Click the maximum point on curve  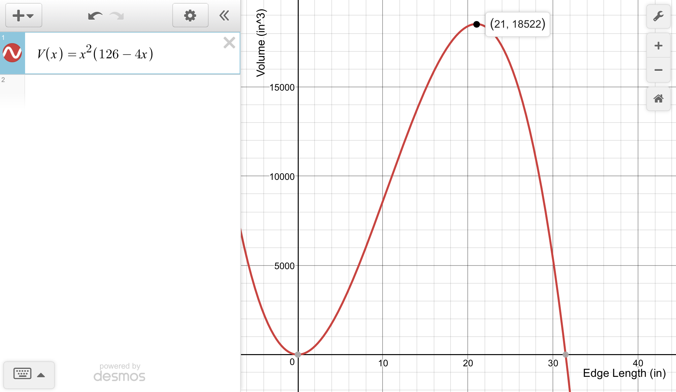476,24
